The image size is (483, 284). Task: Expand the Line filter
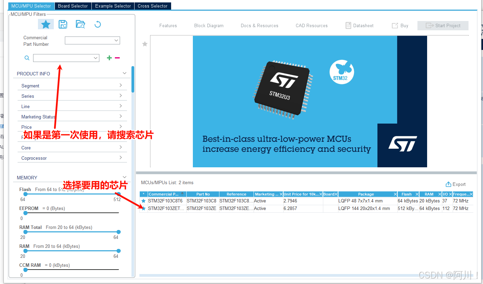[120, 106]
